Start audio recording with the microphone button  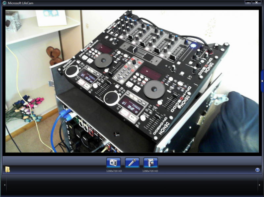point(132,162)
